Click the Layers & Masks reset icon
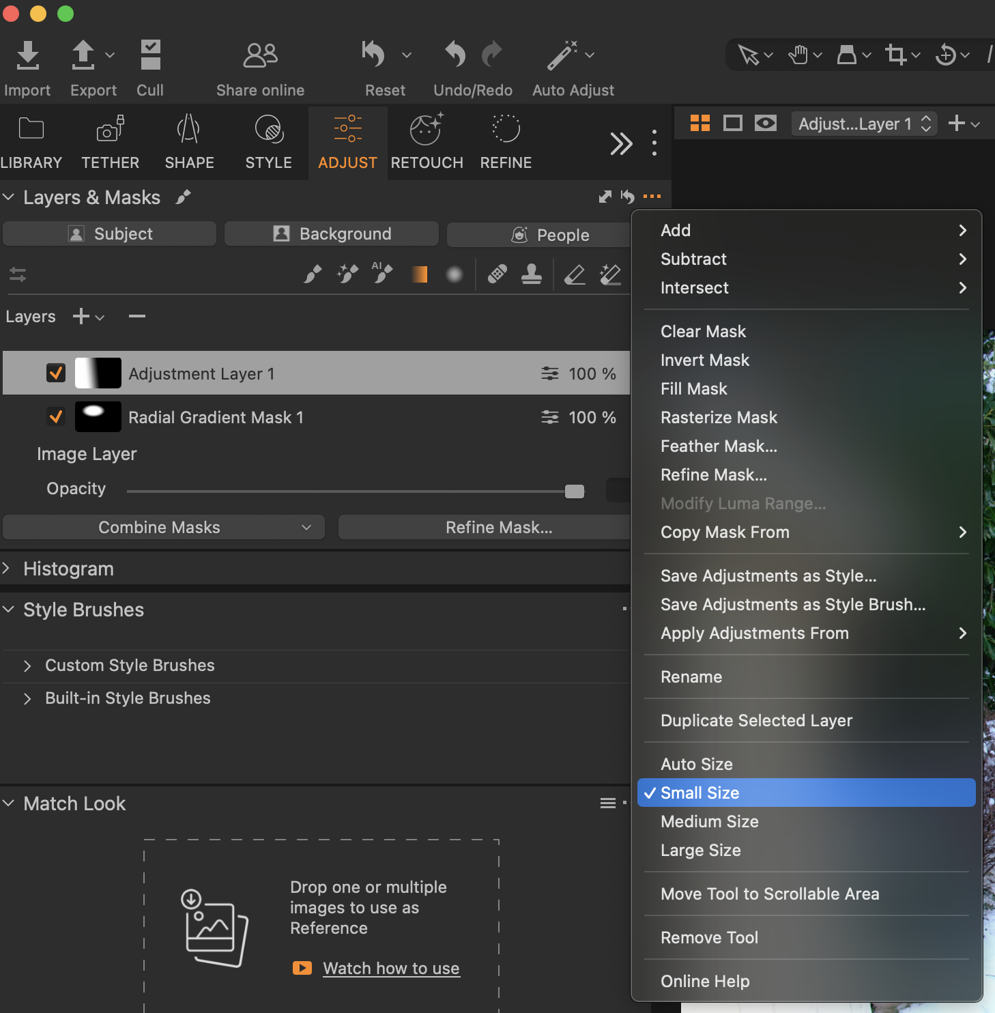The image size is (995, 1013). tap(628, 197)
